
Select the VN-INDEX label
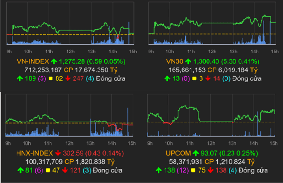[33, 61]
